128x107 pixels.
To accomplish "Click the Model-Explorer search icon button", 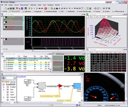I will click(x=4, y=78).
